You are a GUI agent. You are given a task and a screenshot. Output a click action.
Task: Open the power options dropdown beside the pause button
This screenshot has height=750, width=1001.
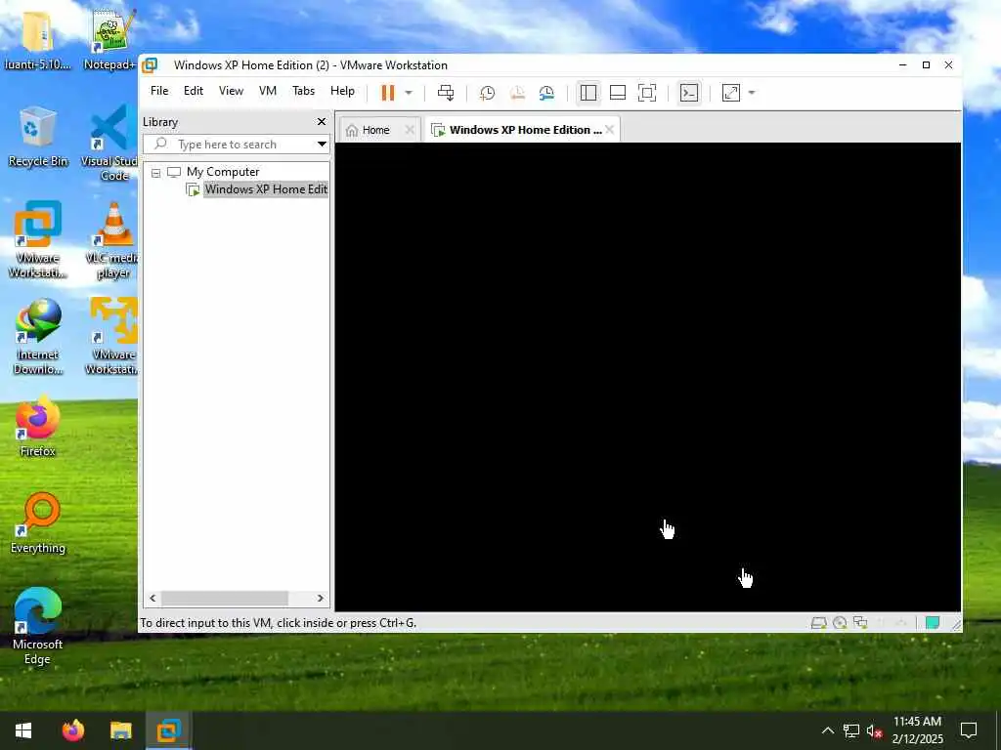409,93
